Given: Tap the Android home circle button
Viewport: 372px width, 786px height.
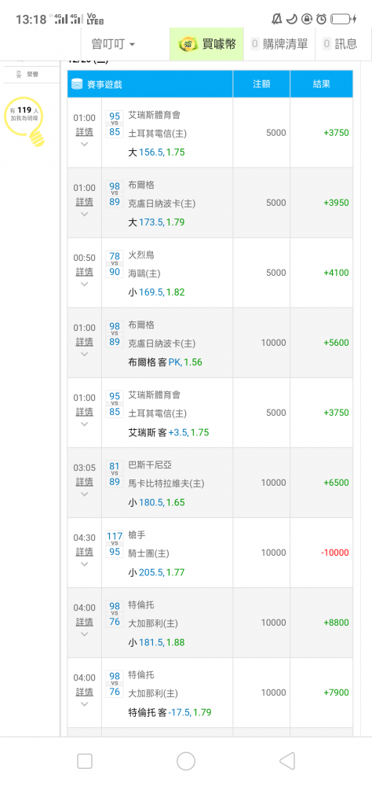Looking at the screenshot, I should point(186,761).
